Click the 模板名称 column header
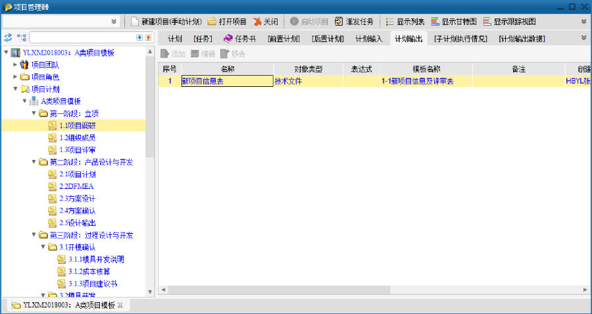 [426, 69]
